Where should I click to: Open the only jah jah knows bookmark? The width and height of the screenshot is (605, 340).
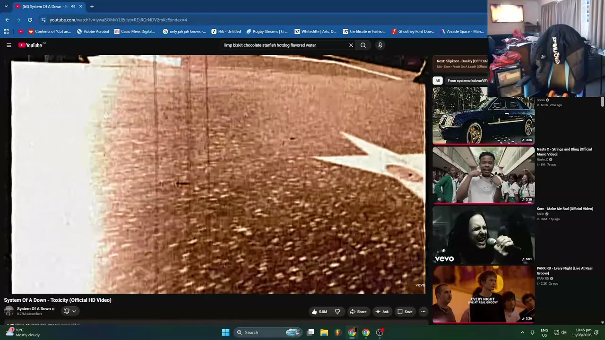click(184, 32)
